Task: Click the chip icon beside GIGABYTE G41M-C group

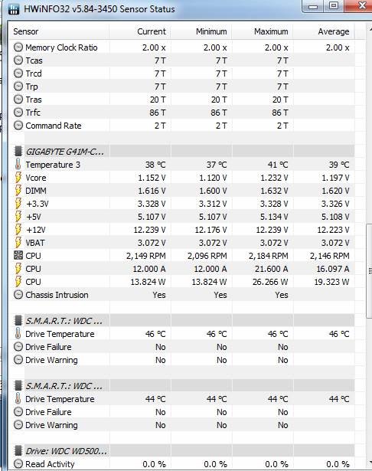Action: click(18, 152)
